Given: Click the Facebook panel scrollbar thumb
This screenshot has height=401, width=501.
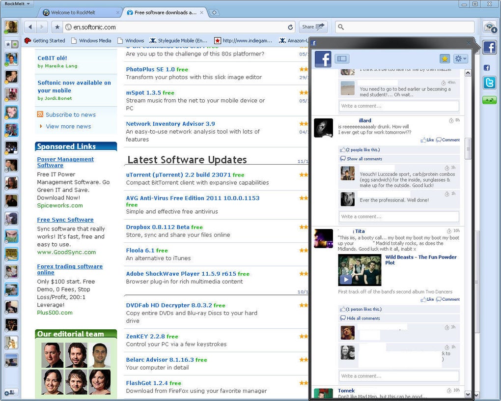Looking at the screenshot, I should pyautogui.click(x=468, y=149).
